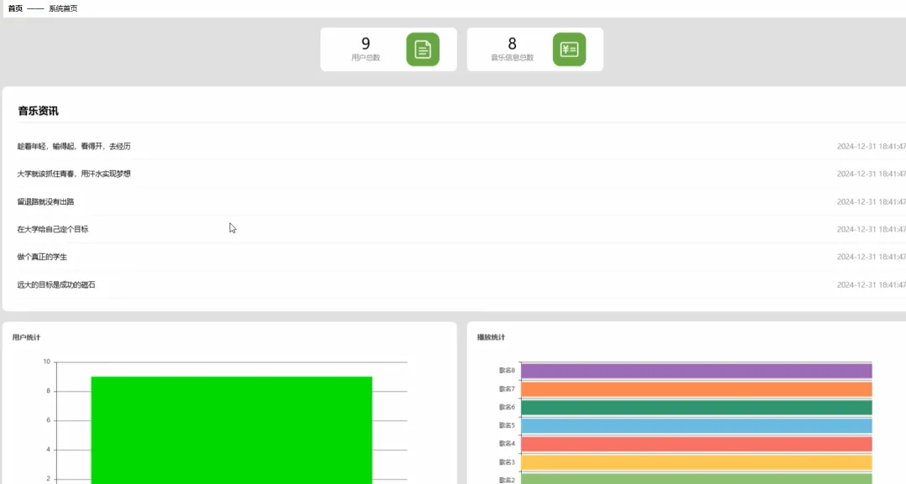Open news item 留退路就没有出路
The height and width of the screenshot is (484, 906).
click(x=45, y=201)
